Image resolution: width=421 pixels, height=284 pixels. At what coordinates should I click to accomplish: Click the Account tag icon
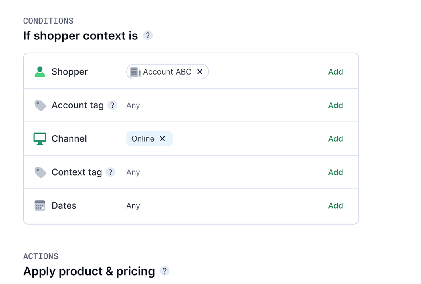tap(40, 105)
